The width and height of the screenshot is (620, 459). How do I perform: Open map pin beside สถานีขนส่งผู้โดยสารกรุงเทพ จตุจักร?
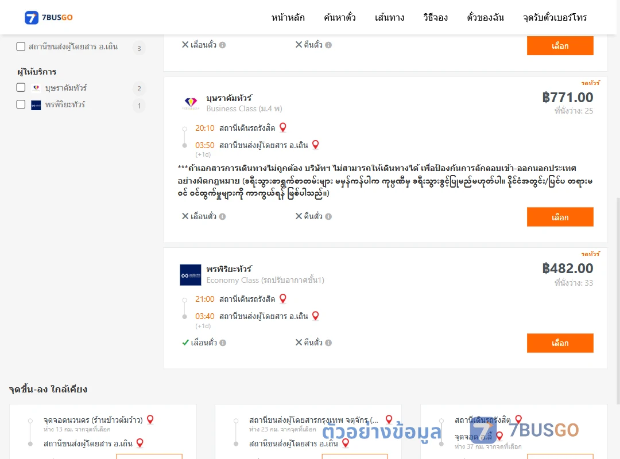point(389,419)
